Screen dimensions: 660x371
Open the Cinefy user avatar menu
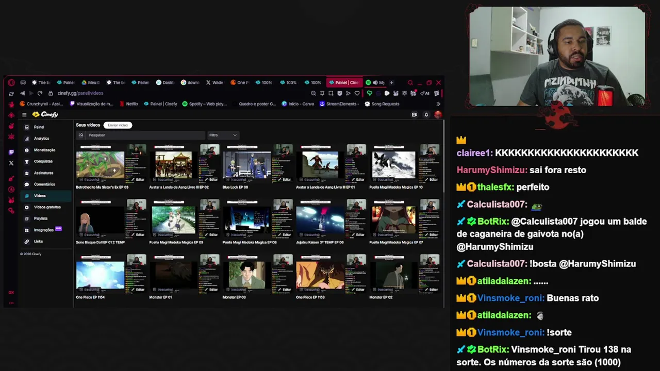click(x=438, y=115)
